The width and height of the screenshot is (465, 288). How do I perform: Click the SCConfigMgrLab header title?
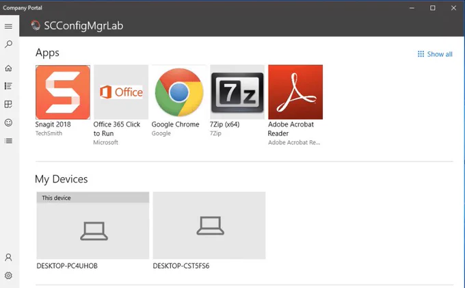(83, 26)
